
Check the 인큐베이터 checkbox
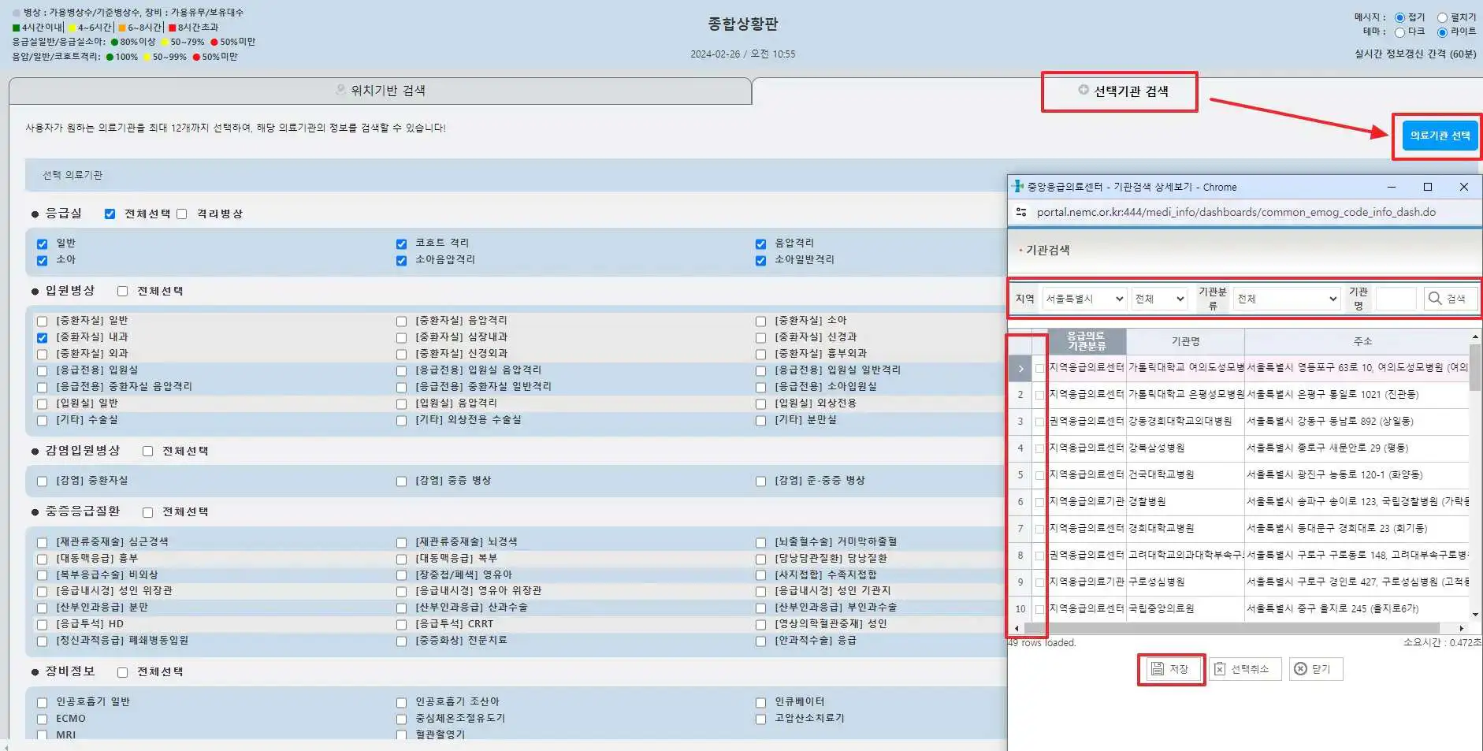pos(760,702)
